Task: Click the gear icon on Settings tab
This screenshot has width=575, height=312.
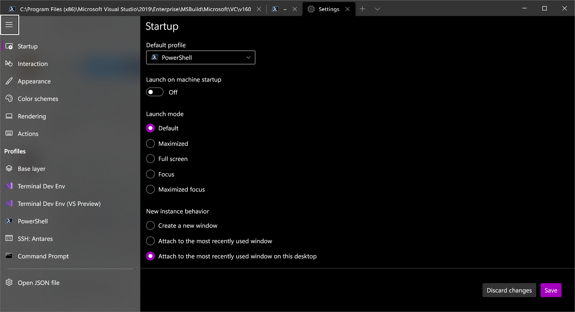Action: (311, 9)
